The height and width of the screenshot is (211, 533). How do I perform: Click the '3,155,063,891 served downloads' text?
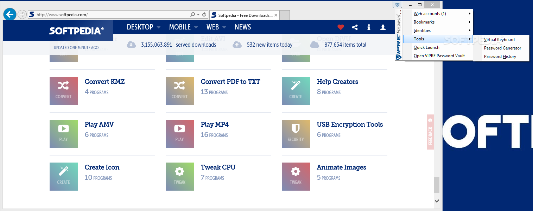[178, 45]
